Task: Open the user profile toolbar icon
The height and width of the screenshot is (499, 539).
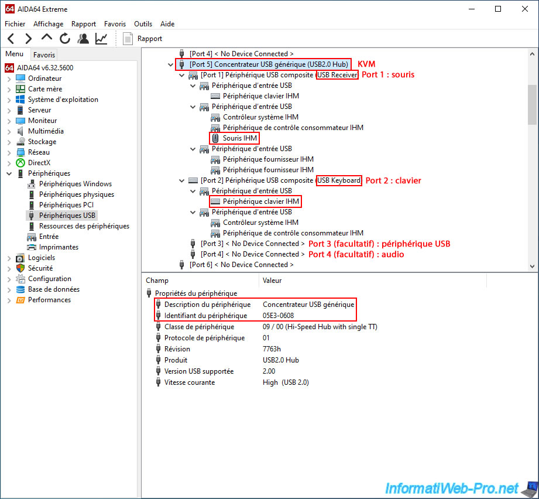Action: (83, 39)
